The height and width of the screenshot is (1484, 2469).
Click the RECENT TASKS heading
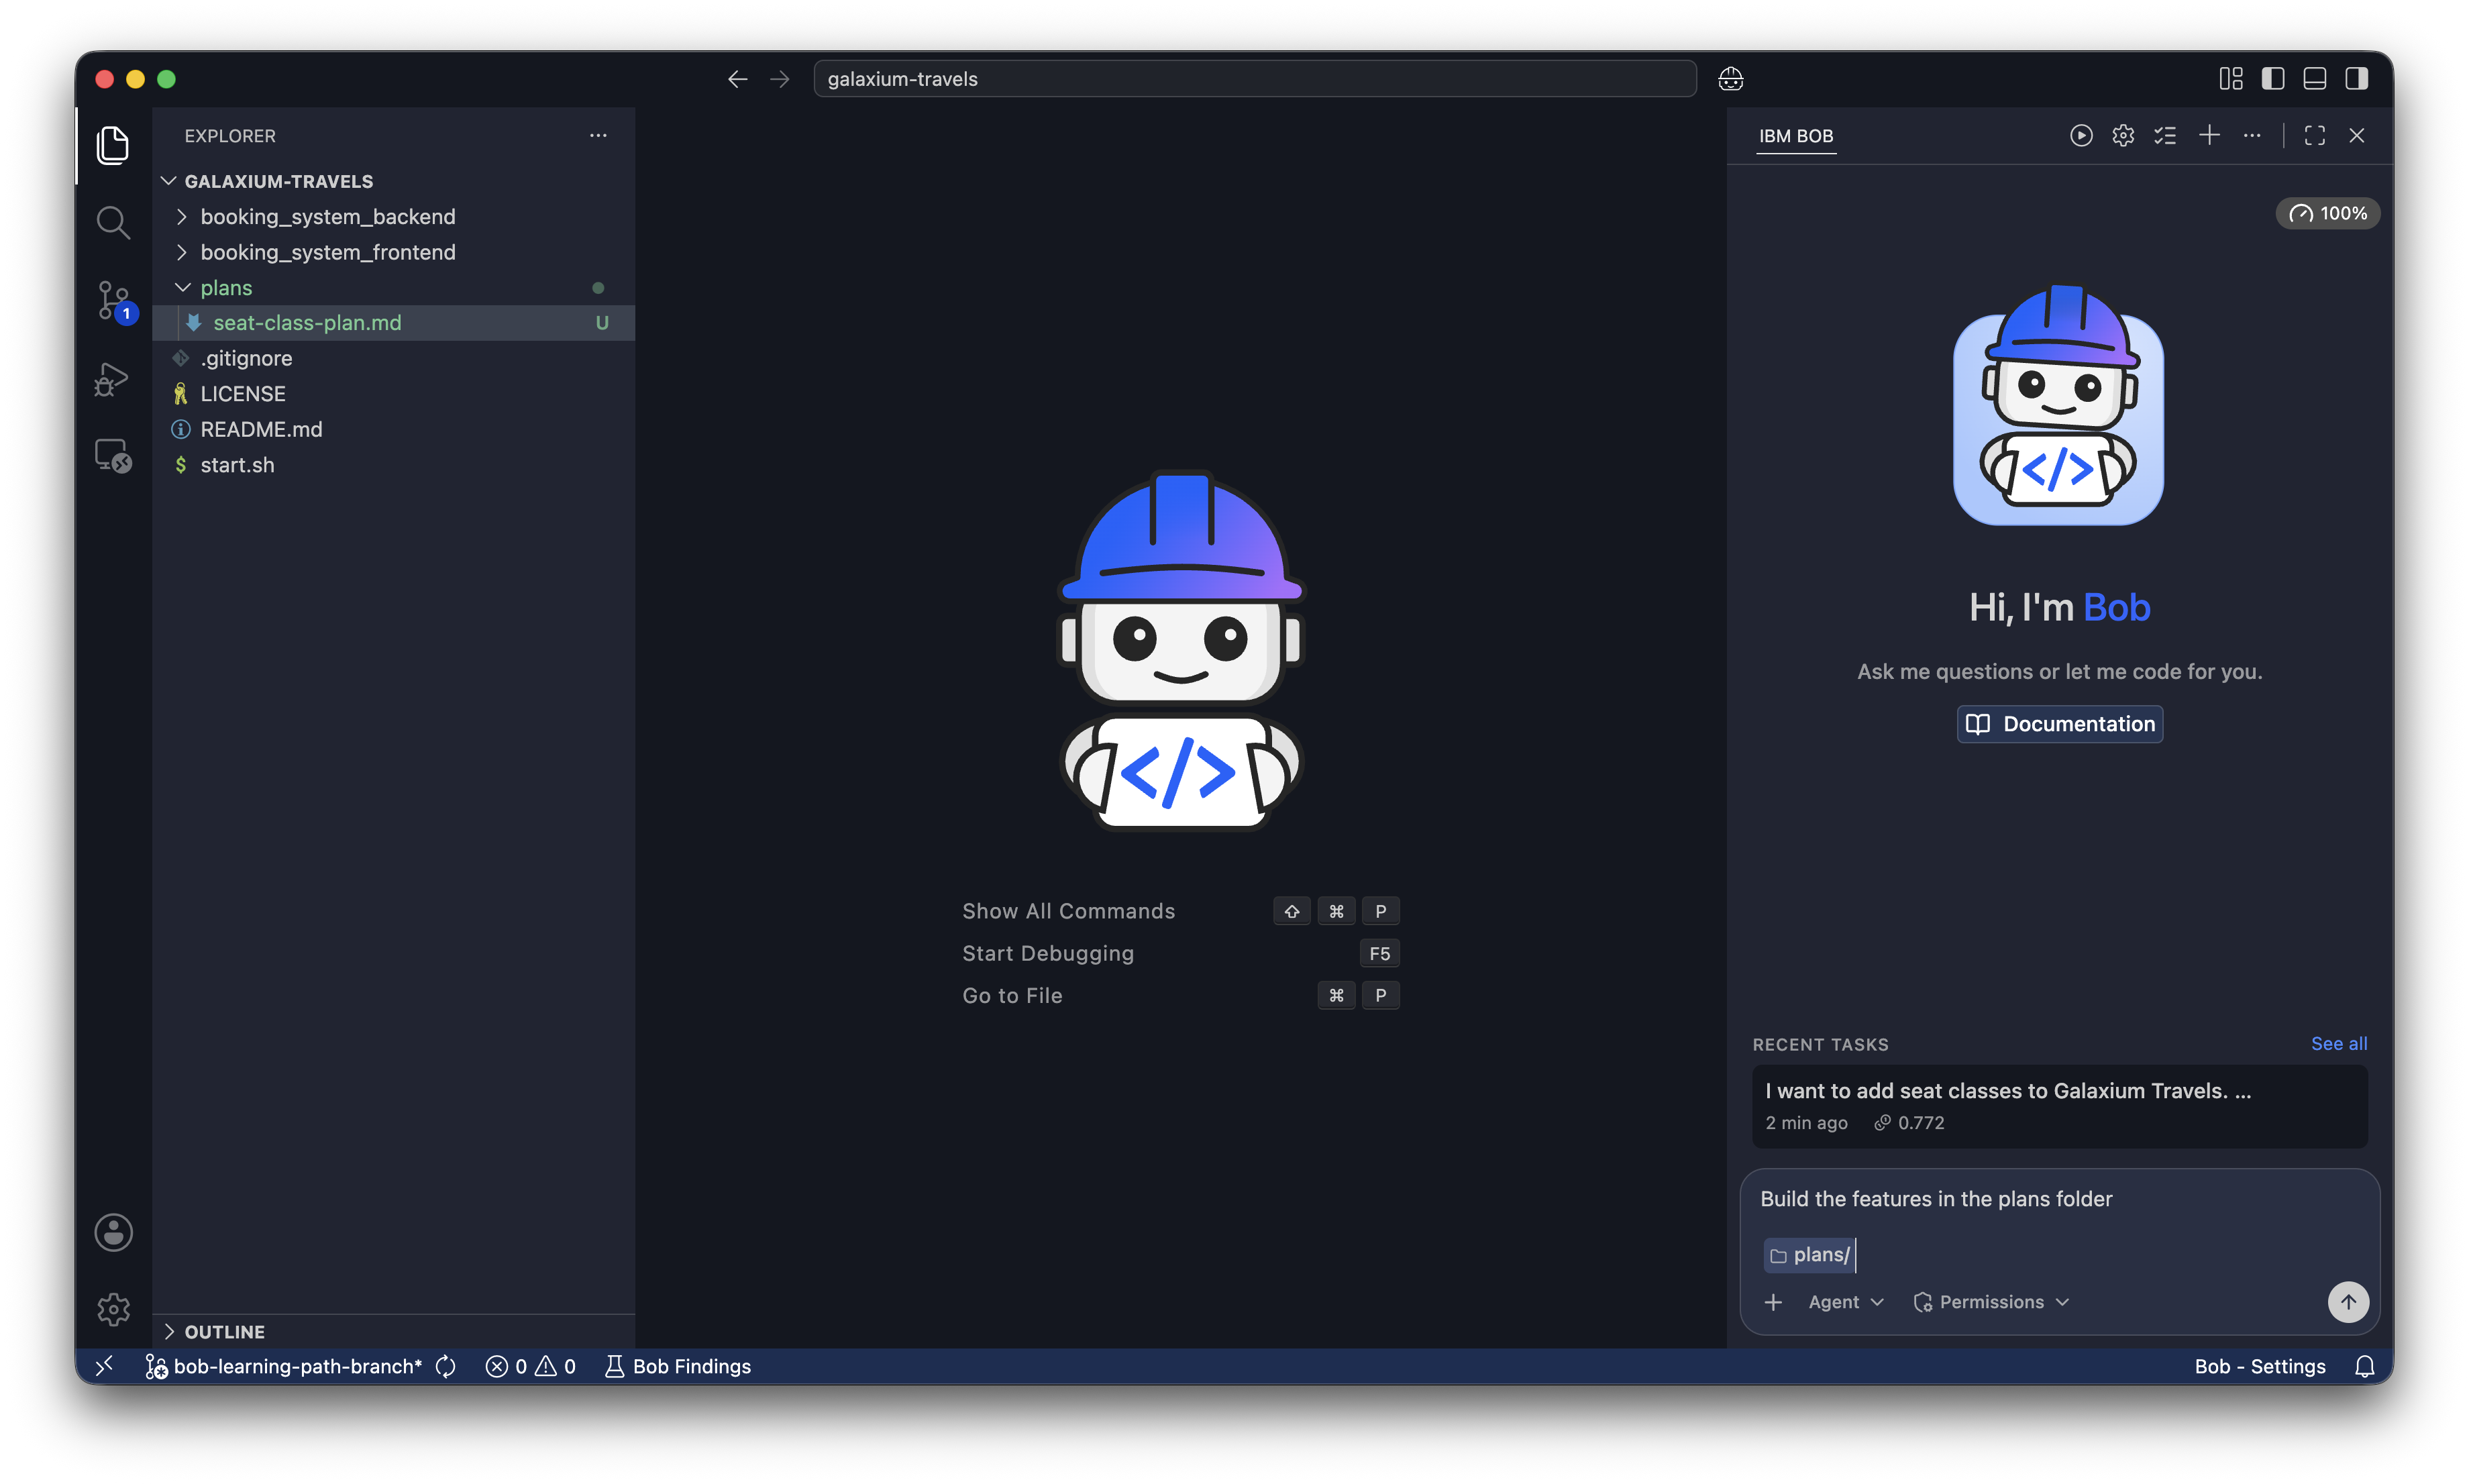pos(1820,1044)
